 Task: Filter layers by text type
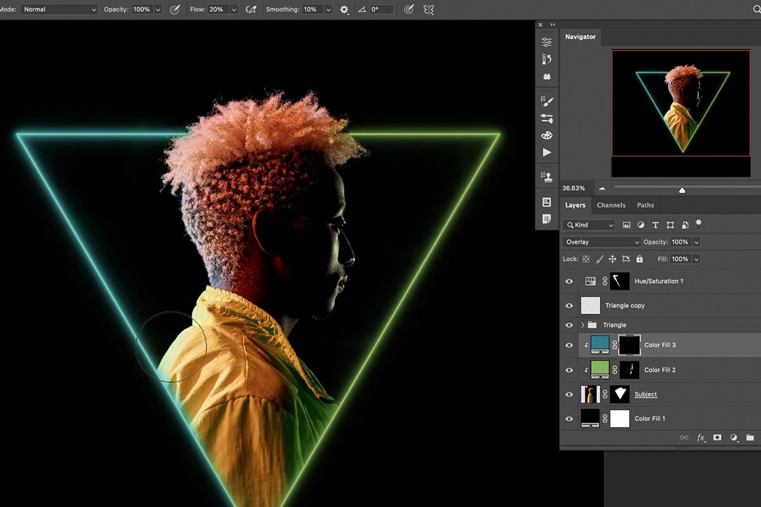[x=655, y=225]
